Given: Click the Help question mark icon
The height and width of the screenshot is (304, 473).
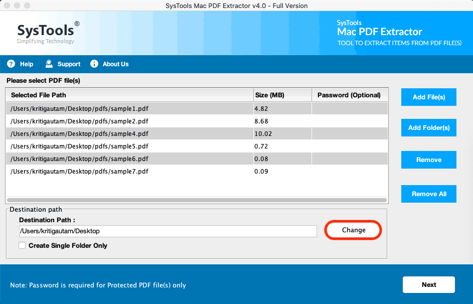Looking at the screenshot, I should point(11,64).
